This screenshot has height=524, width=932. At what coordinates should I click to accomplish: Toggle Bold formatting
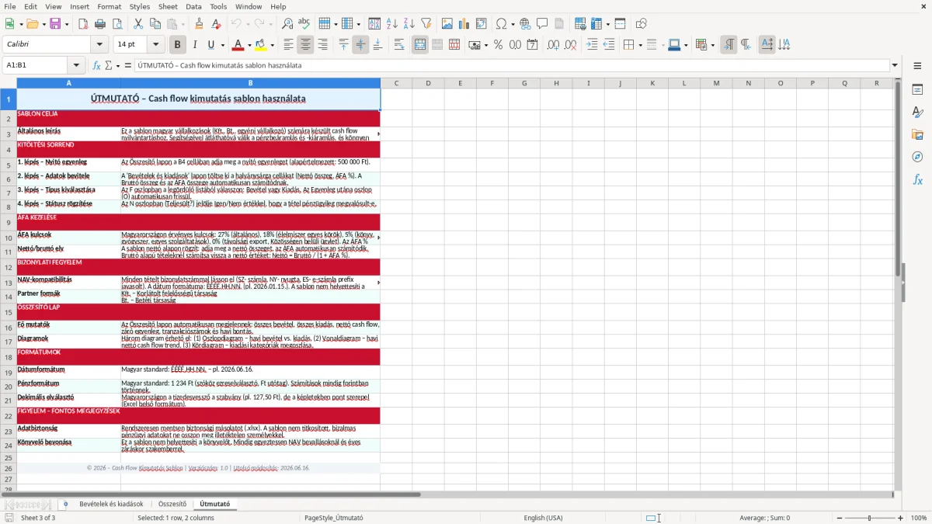[x=177, y=45]
